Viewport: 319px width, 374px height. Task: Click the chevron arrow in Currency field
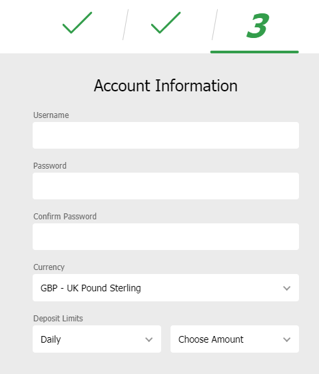click(x=286, y=288)
